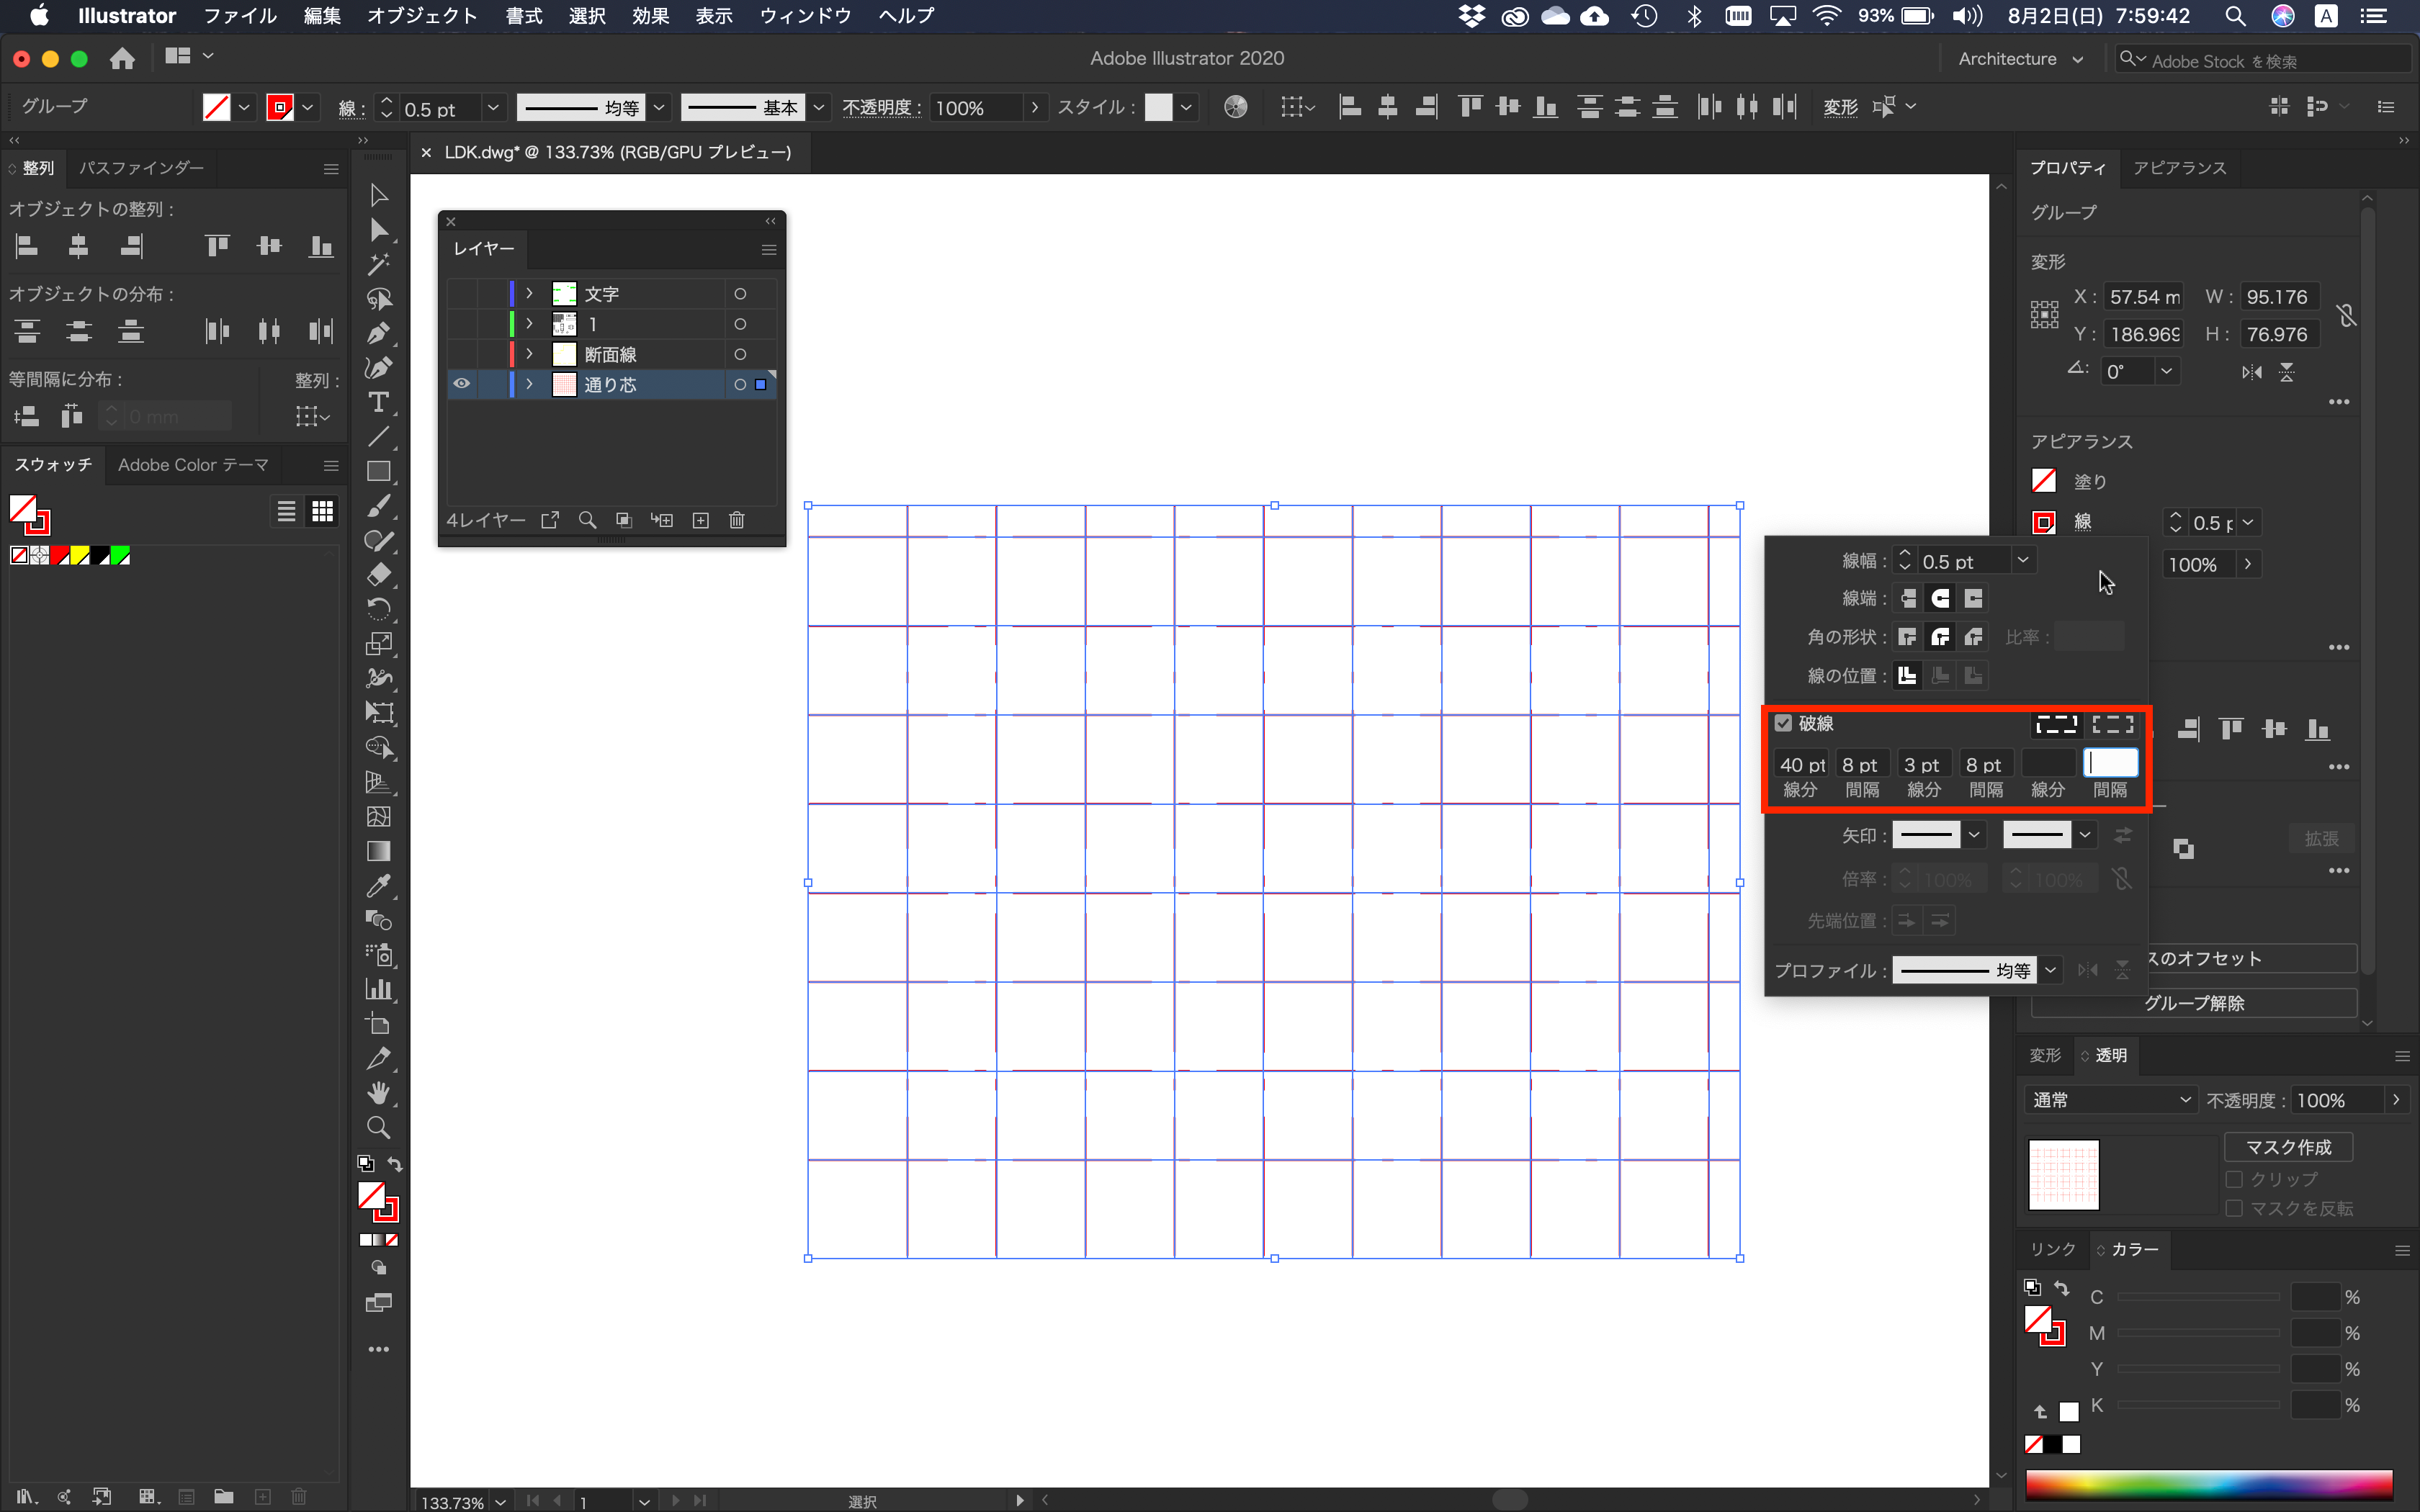Click Adobe Stock search field
Viewport: 2420px width, 1512px height.
(x=2263, y=60)
